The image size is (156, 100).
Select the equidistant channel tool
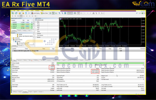click(93, 13)
